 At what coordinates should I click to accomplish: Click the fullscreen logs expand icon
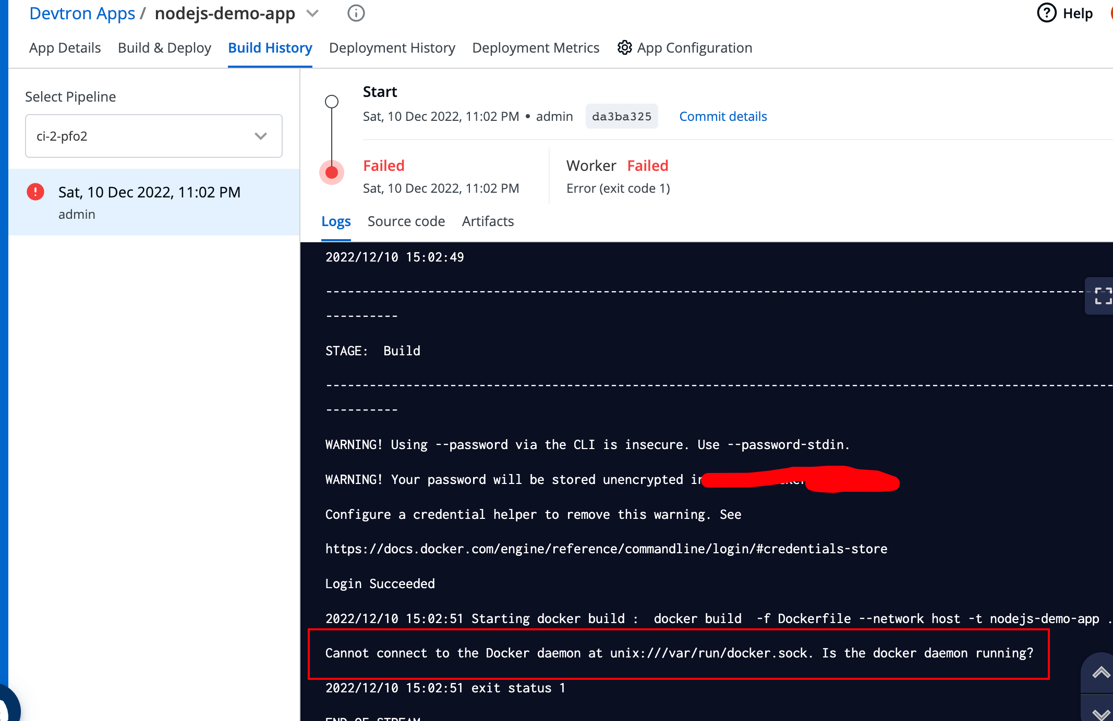pyautogui.click(x=1103, y=296)
